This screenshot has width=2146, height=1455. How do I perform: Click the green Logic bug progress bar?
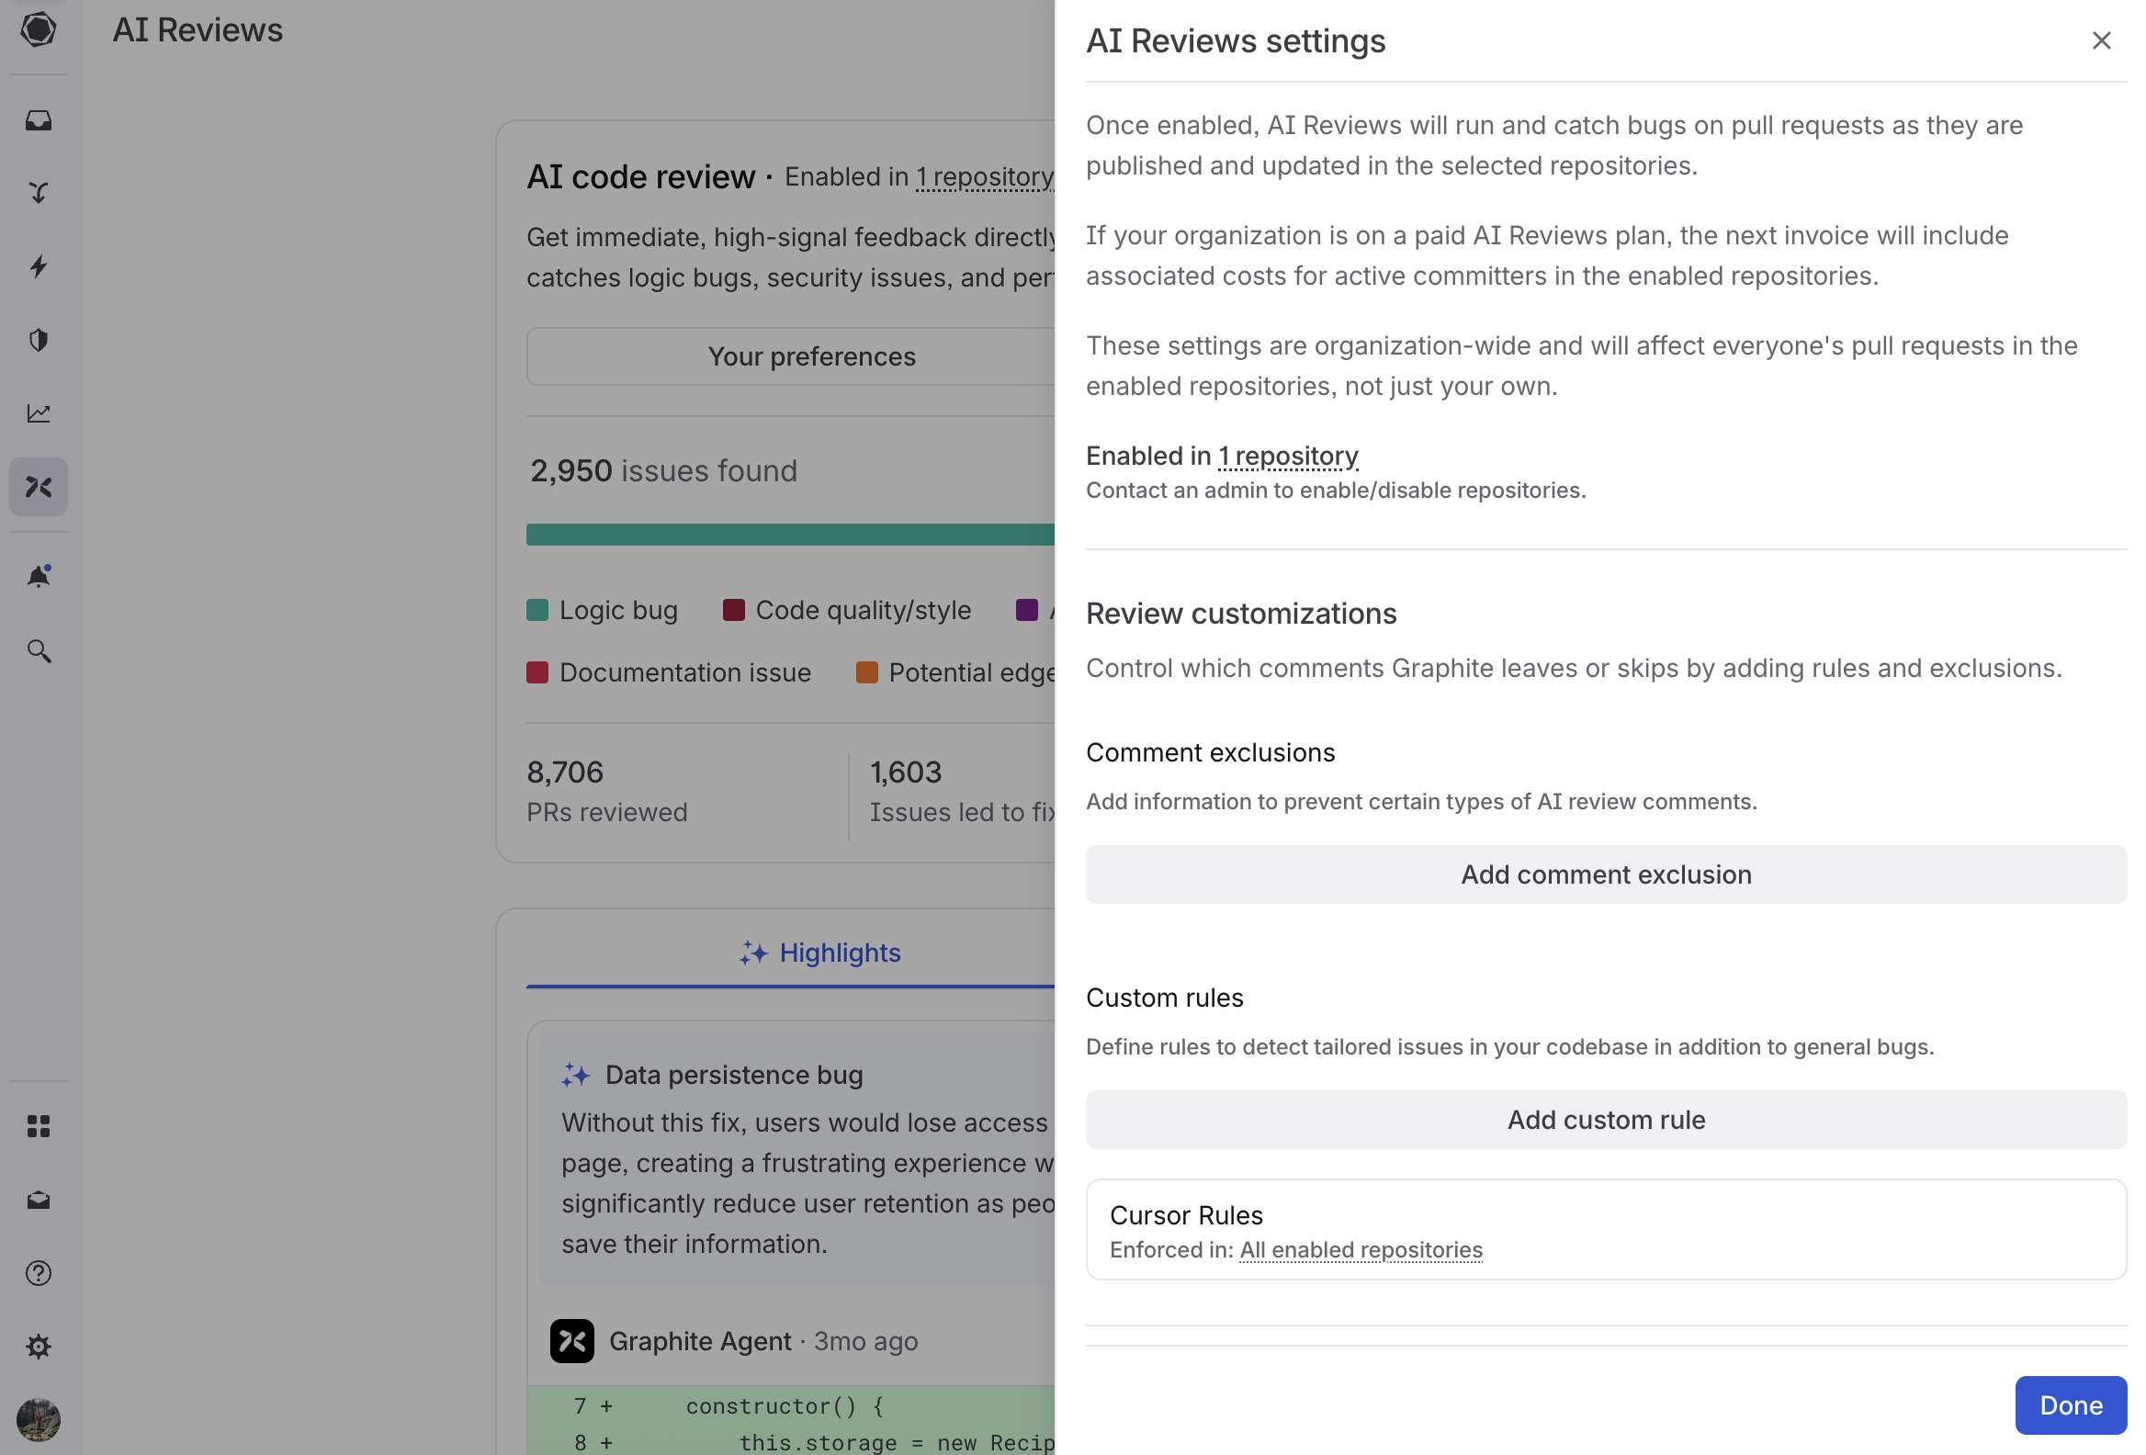coord(789,535)
